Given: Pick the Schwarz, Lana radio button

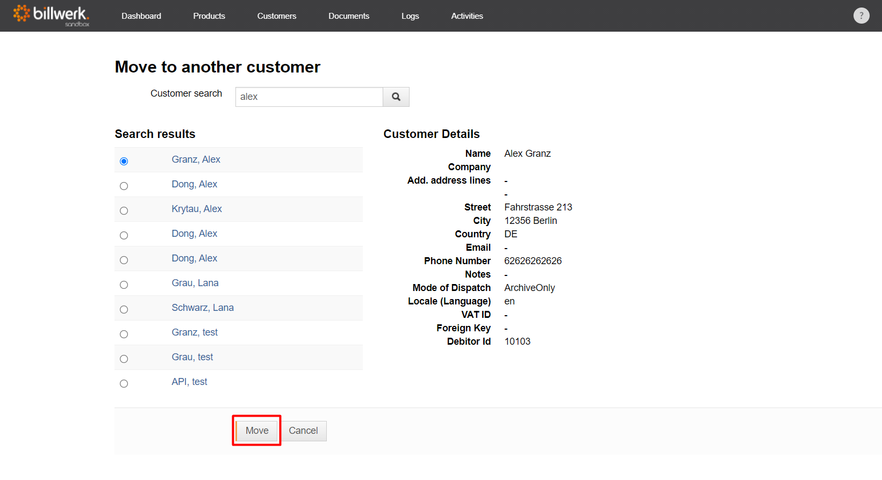Looking at the screenshot, I should click(x=124, y=309).
